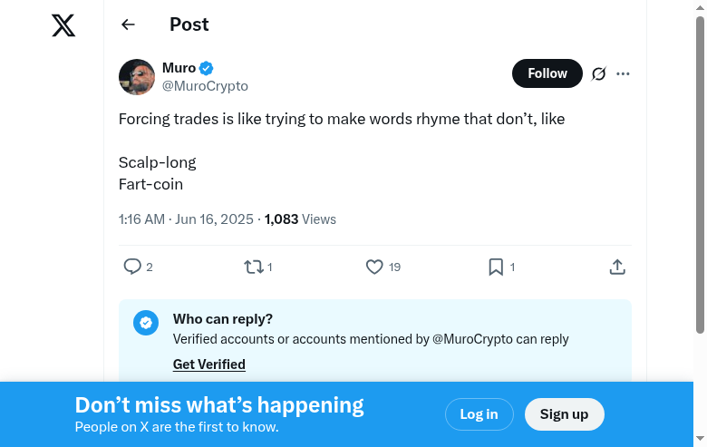The width and height of the screenshot is (707, 447).
Task: Open Muro's profile avatar
Action: coord(137,77)
